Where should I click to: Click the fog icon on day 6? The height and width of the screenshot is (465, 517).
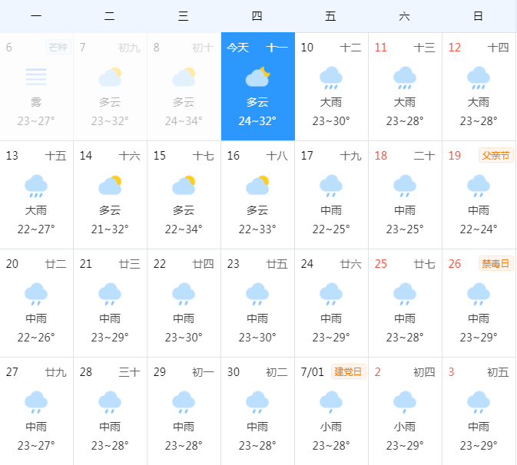36,77
